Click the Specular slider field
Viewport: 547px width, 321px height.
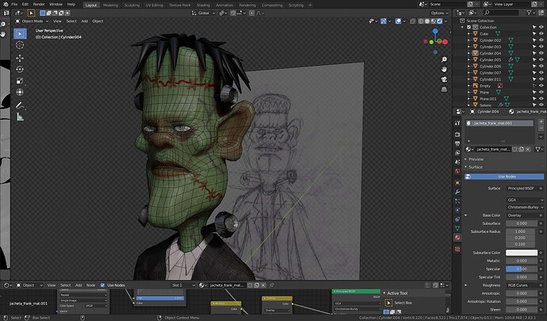[522, 269]
